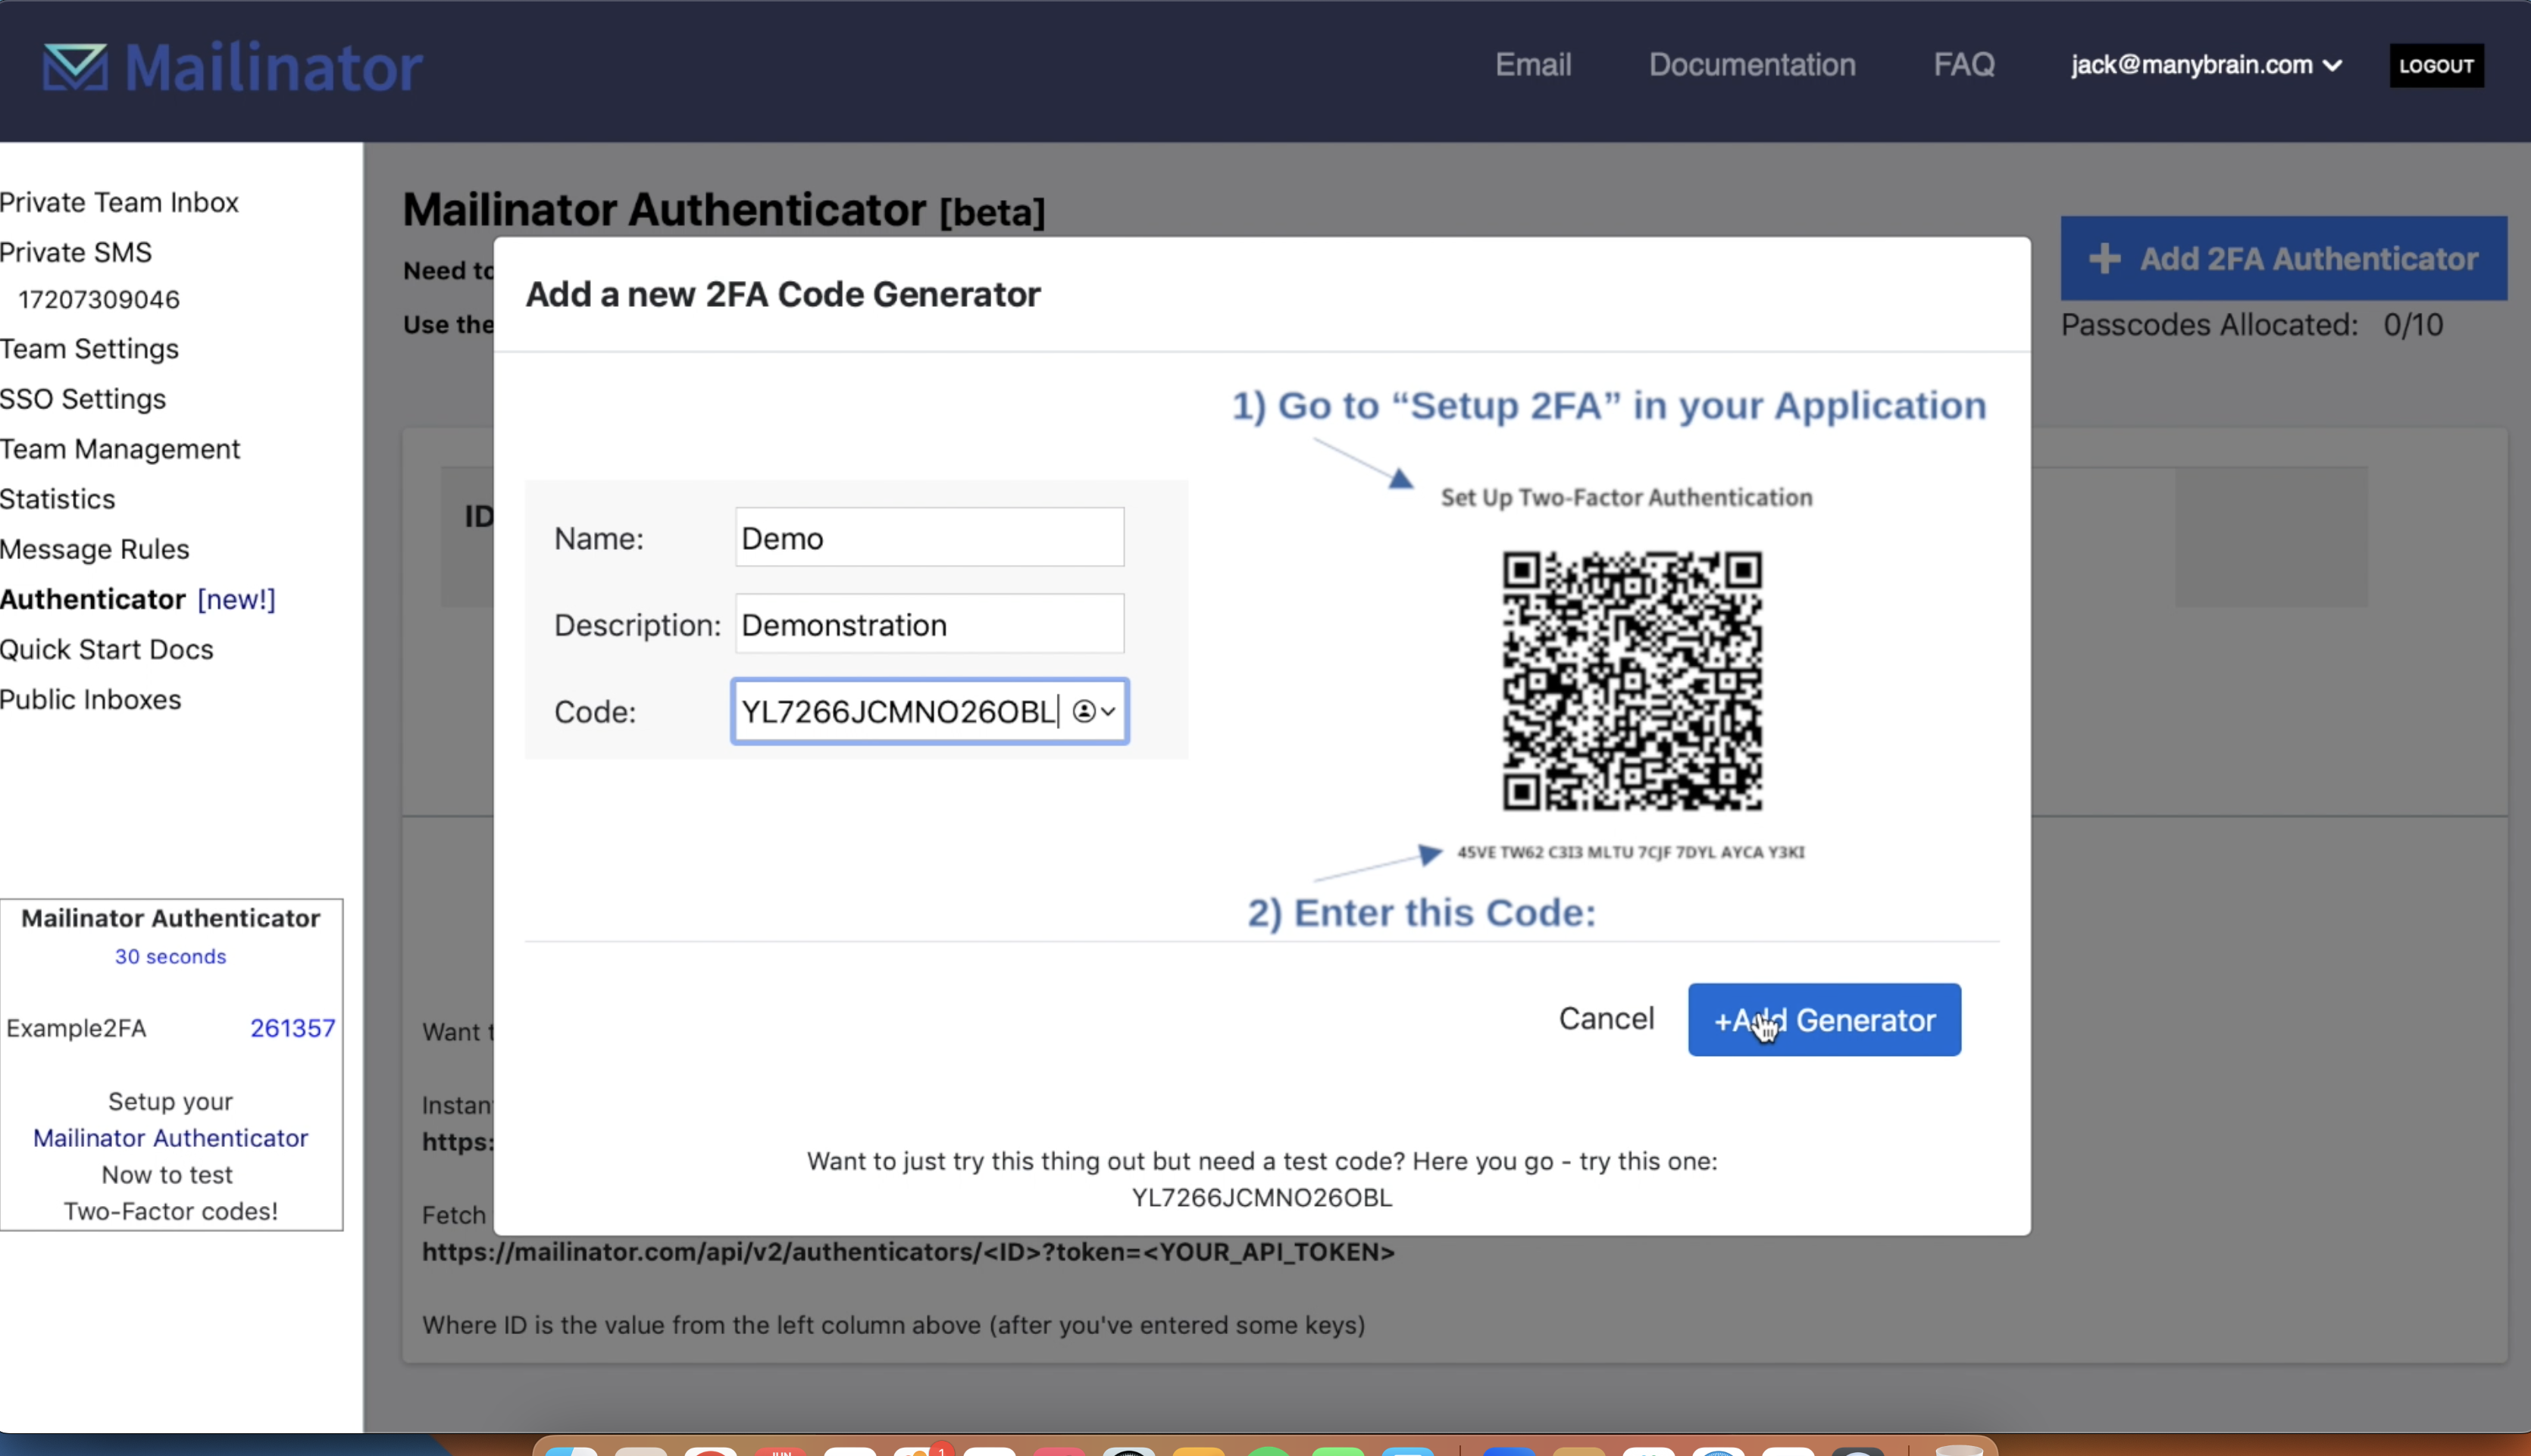Expand the jack@manybrain.com account dropdown
The height and width of the screenshot is (1456, 2531).
coord(2206,65)
